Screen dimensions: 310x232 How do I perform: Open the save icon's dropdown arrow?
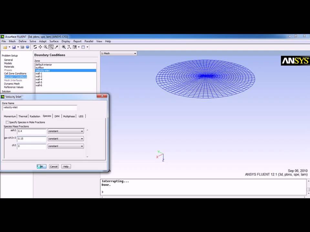[18, 47]
